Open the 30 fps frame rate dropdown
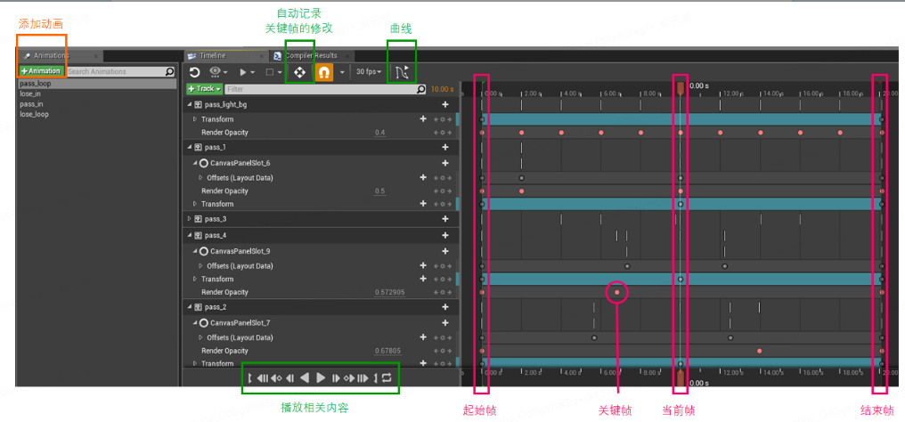The height and width of the screenshot is (422, 905). click(x=369, y=72)
